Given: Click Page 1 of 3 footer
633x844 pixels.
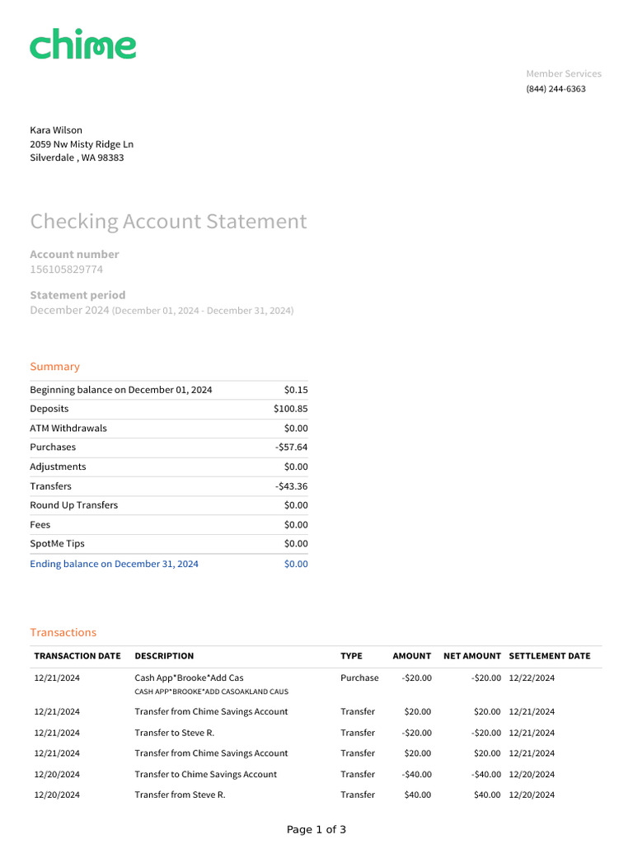Looking at the screenshot, I should point(316,829).
